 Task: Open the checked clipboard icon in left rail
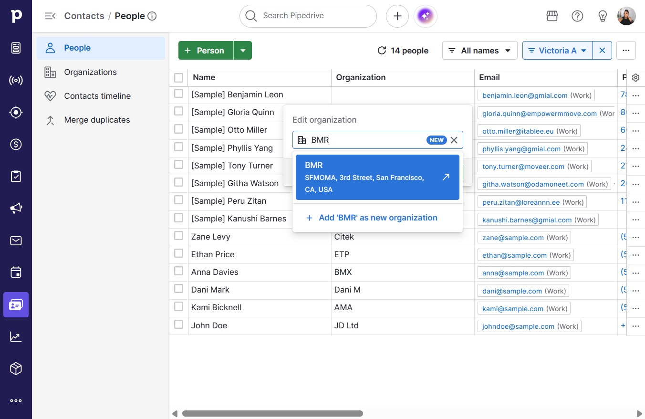pos(16,176)
